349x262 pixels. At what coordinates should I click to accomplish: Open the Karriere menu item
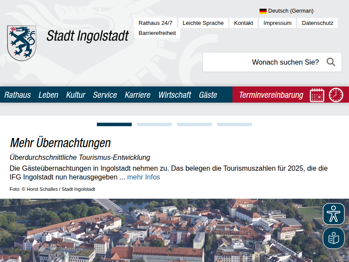click(137, 95)
